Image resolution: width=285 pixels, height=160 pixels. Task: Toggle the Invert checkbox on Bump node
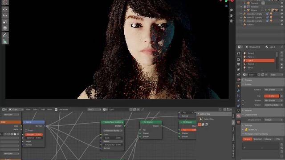tap(26, 131)
